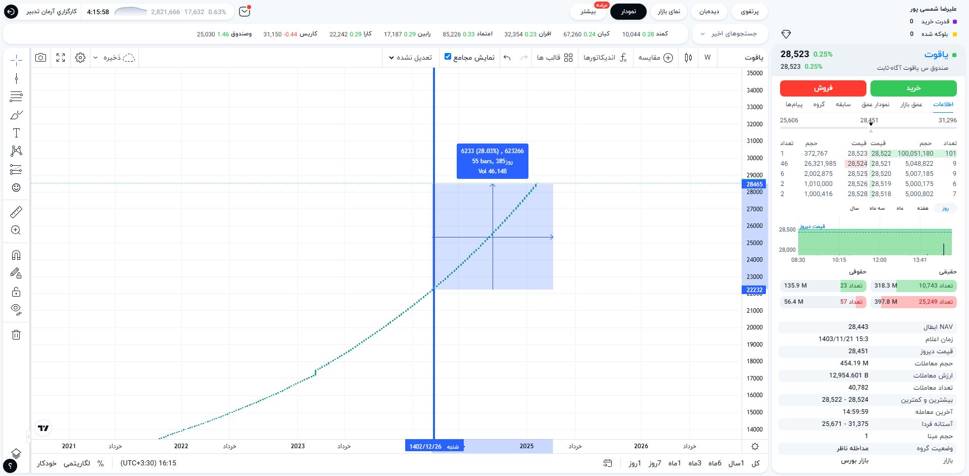Open قالب ها templates menu

coord(555,58)
